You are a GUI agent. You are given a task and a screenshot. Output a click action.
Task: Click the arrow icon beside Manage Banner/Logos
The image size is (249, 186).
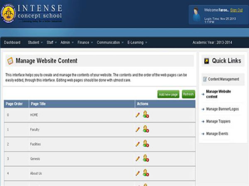(203, 109)
